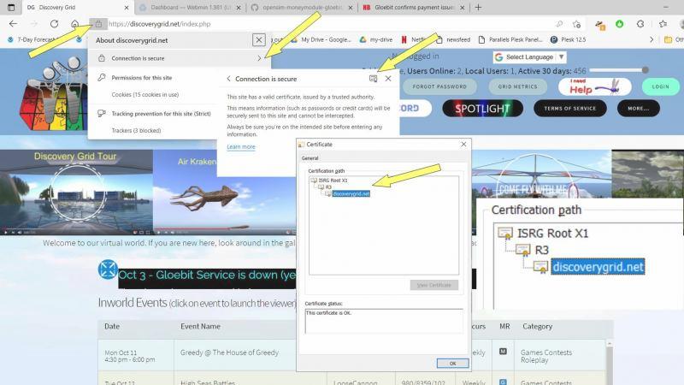Show certificate icon in Connection is secure panel
Image resolution: width=684 pixels, height=385 pixels.
(x=373, y=79)
